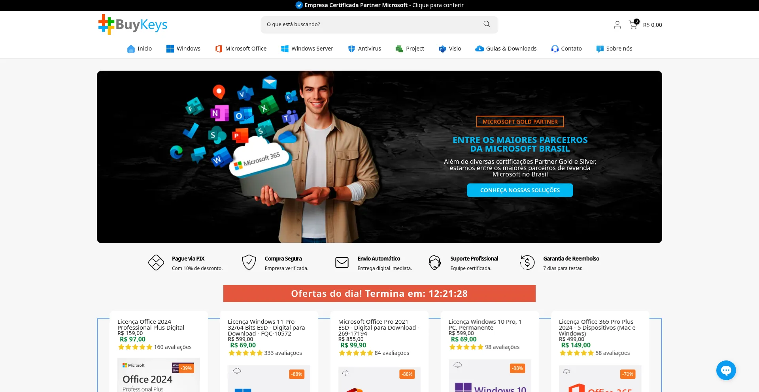759x392 pixels.
Task: Click the Windows 10 product image
Action: pos(489,376)
